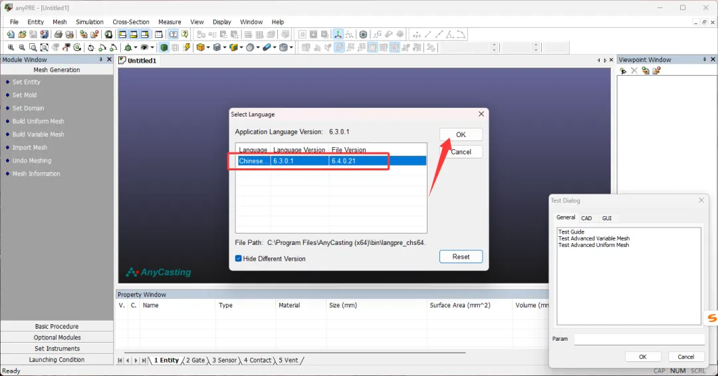718x376 pixels.
Task: Click the blue cylinder primitive icon
Action: 267,47
